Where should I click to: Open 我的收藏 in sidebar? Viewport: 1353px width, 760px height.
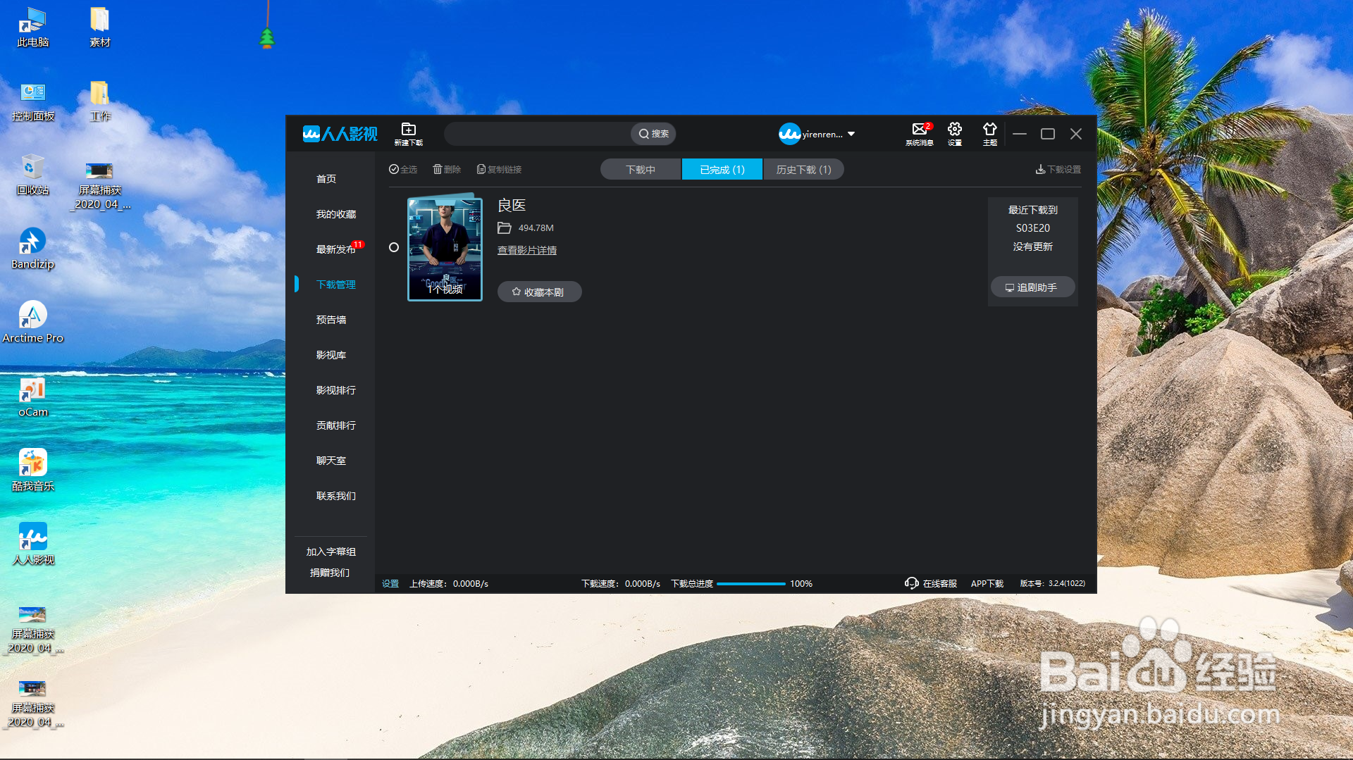pos(336,214)
